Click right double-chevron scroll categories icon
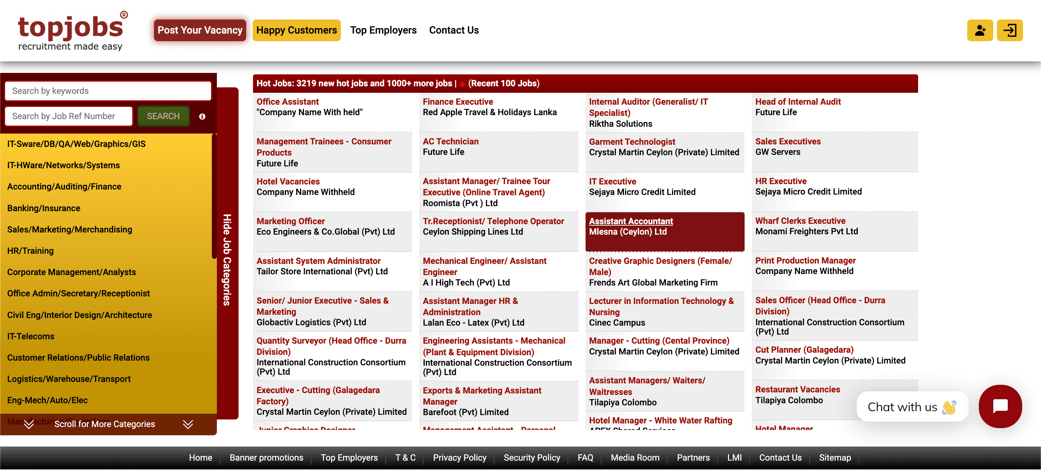The height and width of the screenshot is (470, 1041). [x=188, y=424]
